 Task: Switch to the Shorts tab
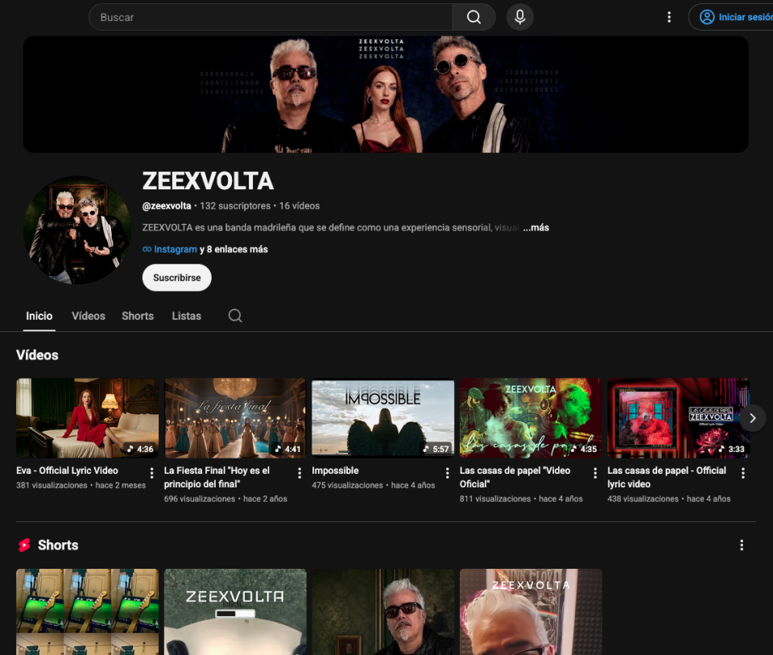click(x=138, y=316)
